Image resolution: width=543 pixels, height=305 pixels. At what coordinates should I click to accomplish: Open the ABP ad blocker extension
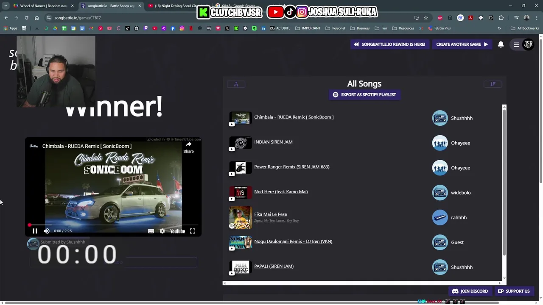[440, 18]
